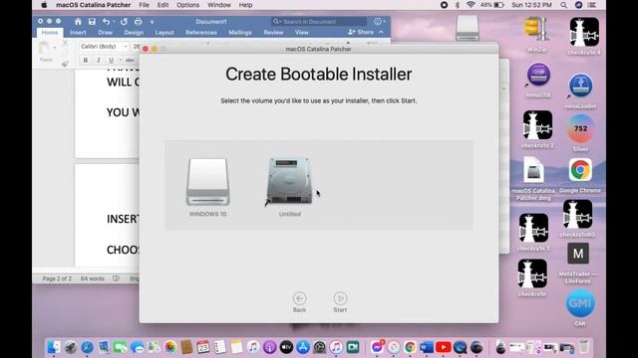Open the Design tab in Word
Screen dimensions: 638x358
click(x=134, y=33)
